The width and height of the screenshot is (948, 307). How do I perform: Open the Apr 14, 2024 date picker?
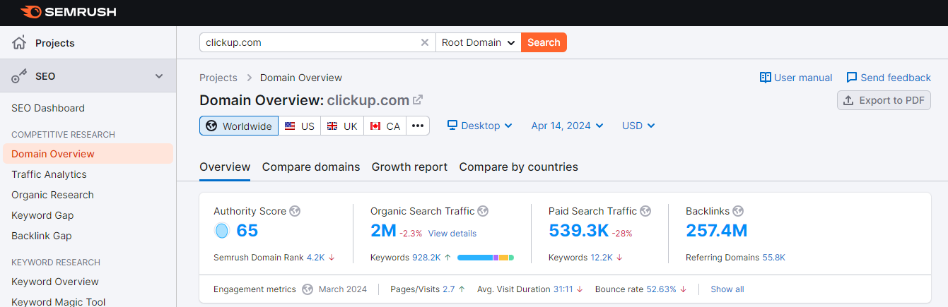[567, 126]
